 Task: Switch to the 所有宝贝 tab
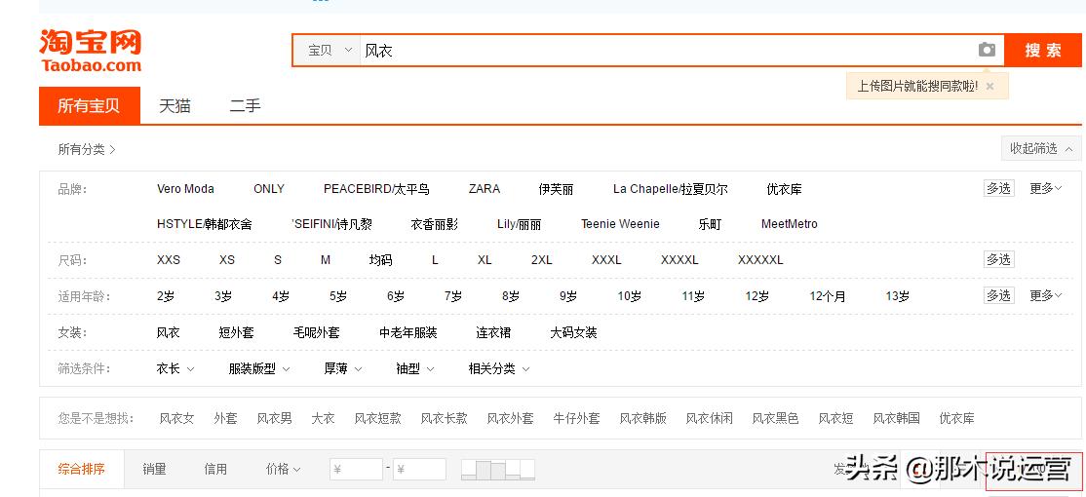[90, 106]
